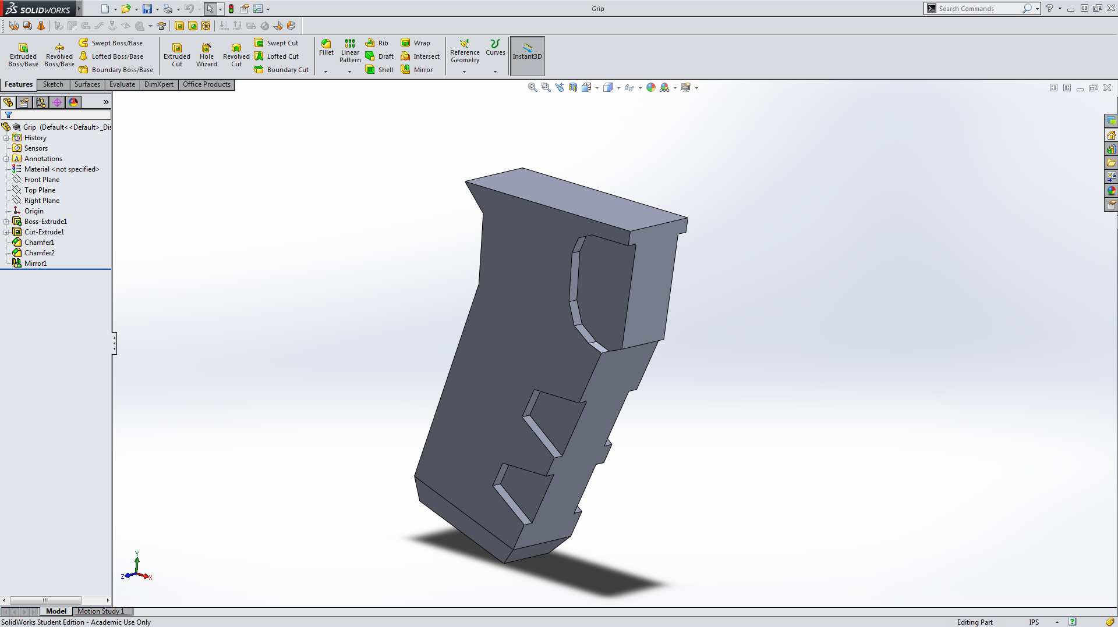Switch to the ConfigurationManager tab icon
The image size is (1118, 627).
[x=41, y=102]
